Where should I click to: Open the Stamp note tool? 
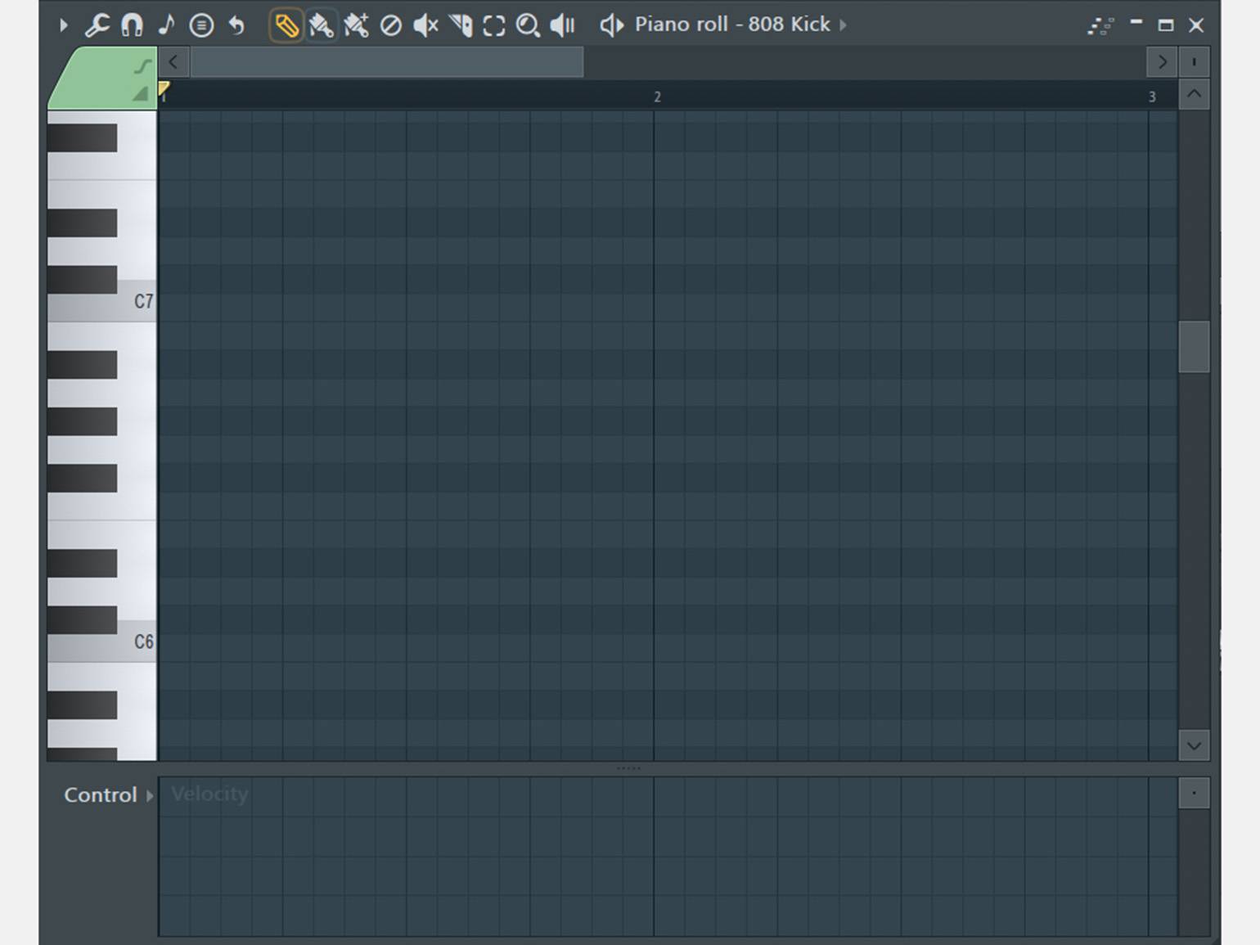click(166, 25)
